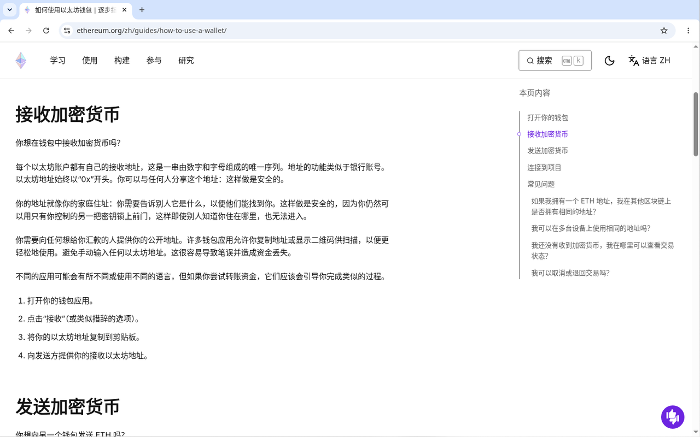Jump to 常见问题 section
Image resolution: width=700 pixels, height=437 pixels.
click(541, 184)
